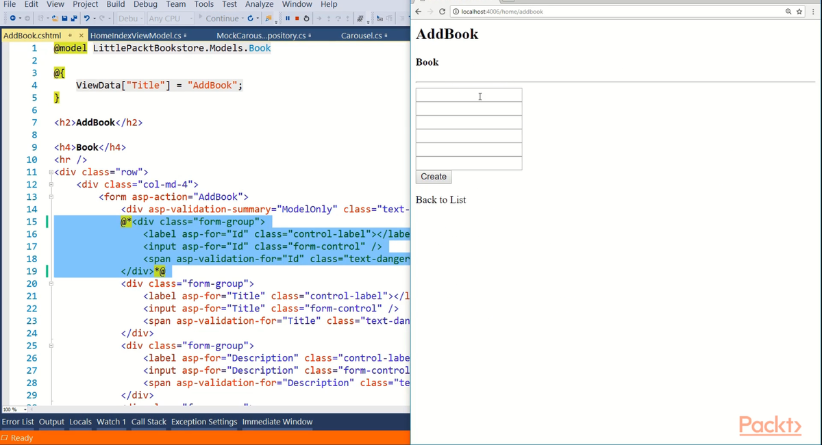Open the Locals panel tab
The height and width of the screenshot is (445, 822).
[80, 422]
